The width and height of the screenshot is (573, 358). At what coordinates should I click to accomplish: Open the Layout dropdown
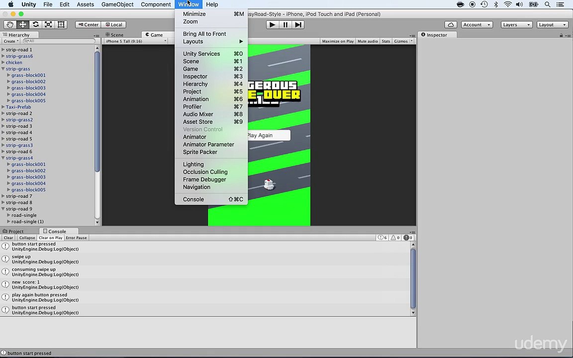click(x=553, y=24)
